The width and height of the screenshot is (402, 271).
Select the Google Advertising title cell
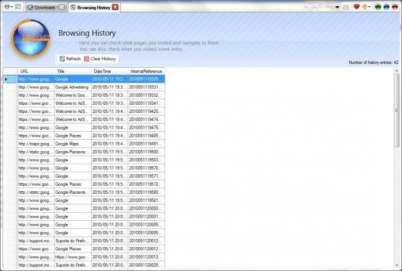pos(73,87)
